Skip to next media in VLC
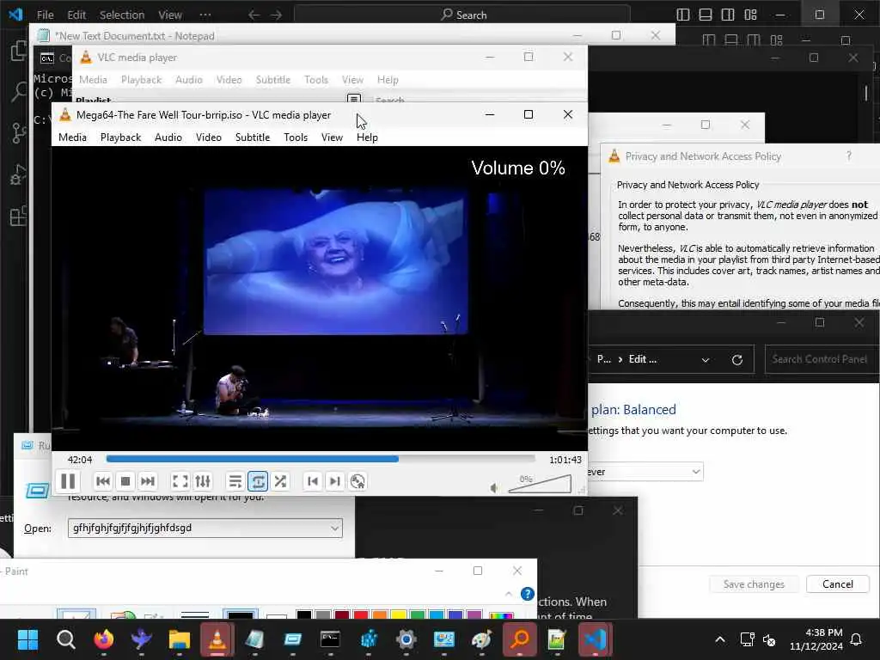Image resolution: width=880 pixels, height=660 pixels. (x=148, y=481)
